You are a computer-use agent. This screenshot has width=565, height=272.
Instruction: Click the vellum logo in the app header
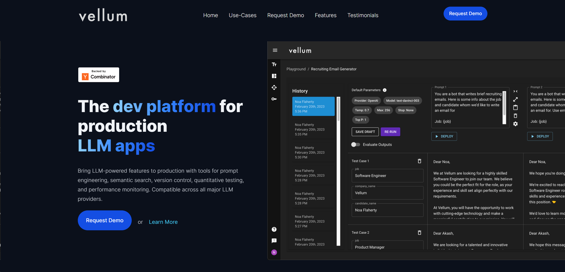click(x=300, y=50)
